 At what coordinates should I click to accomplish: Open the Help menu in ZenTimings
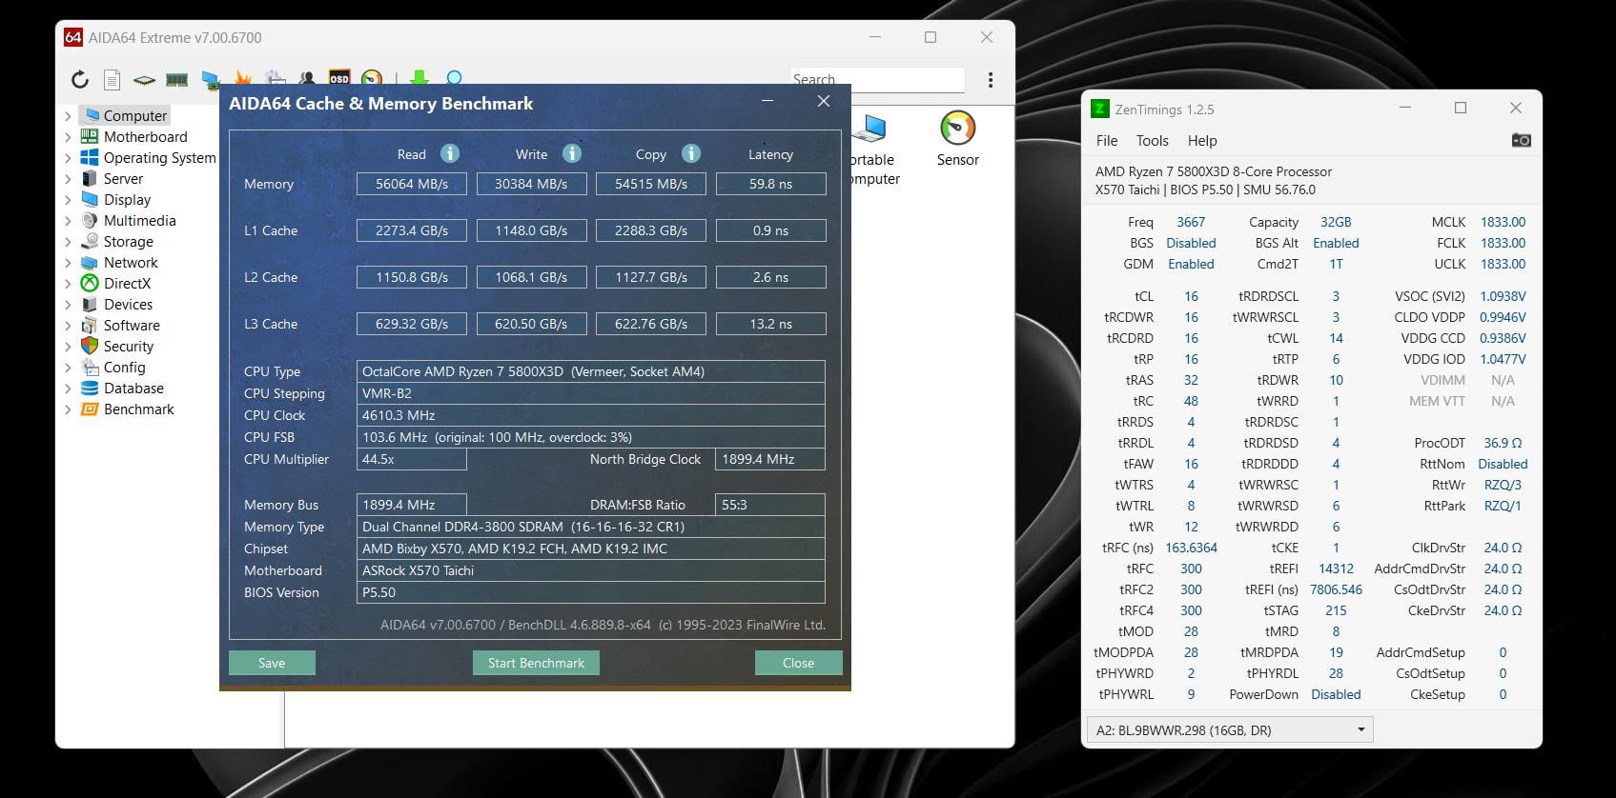[1202, 140]
